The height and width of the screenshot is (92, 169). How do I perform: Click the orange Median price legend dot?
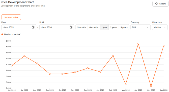[2, 34]
